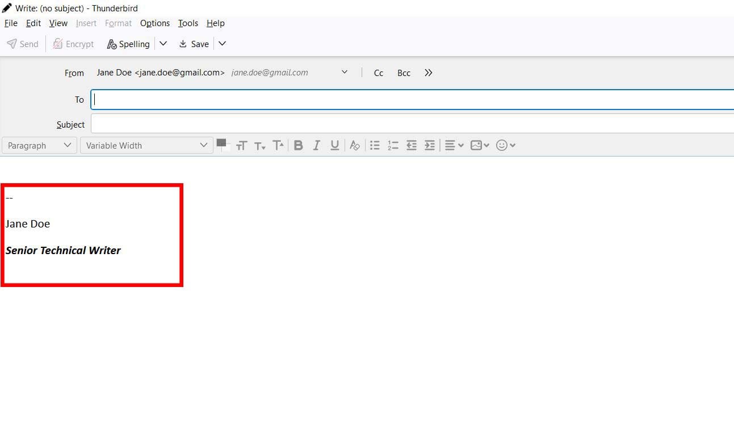This screenshot has width=734, height=443.
Task: Expand the Save options dropdown arrow
Action: (x=223, y=44)
